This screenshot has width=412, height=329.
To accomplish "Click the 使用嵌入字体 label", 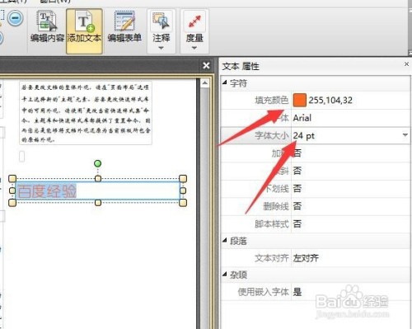I will pyautogui.click(x=263, y=292).
